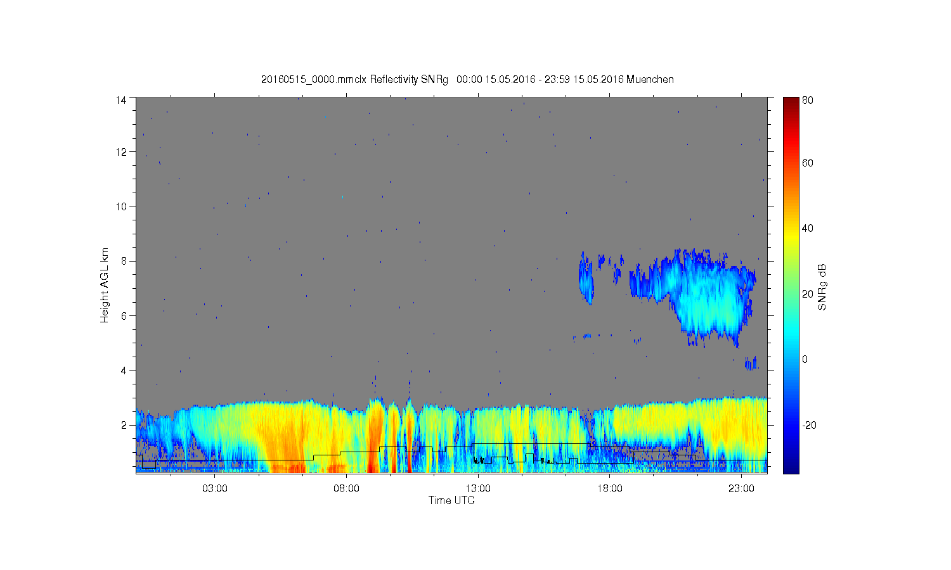Click the 'Height AGL km' axis label
This screenshot has width=951, height=570.
(105, 285)
